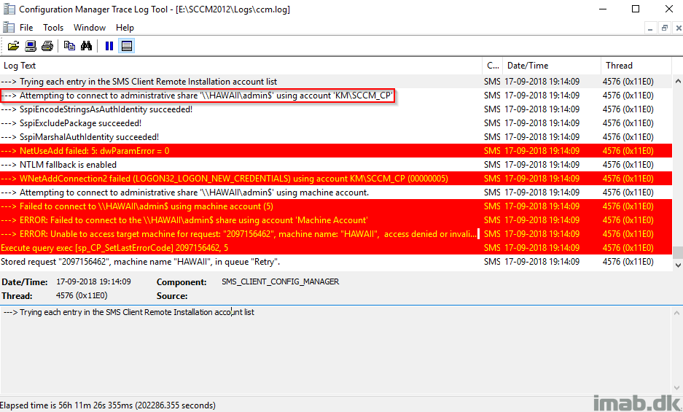Click the Copy to clipboard icon

pyautogui.click(x=69, y=46)
